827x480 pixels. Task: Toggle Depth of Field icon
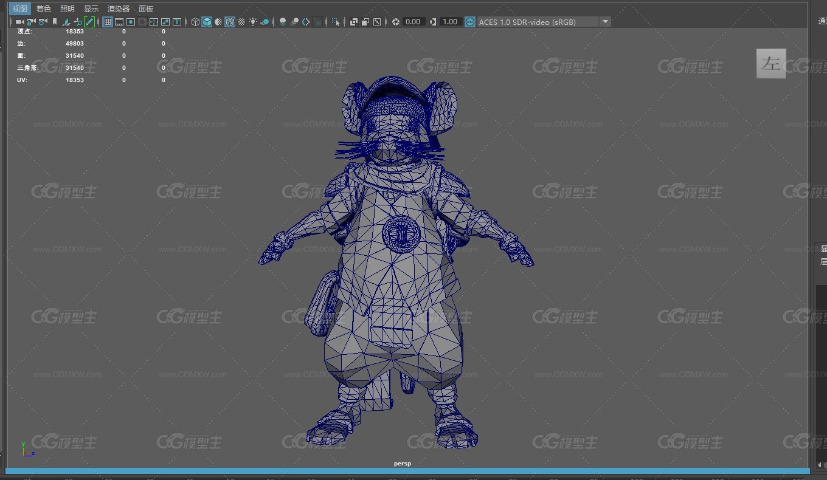click(x=318, y=22)
